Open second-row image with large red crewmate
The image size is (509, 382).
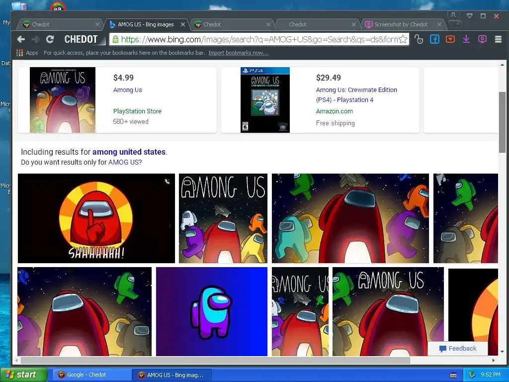click(x=85, y=311)
